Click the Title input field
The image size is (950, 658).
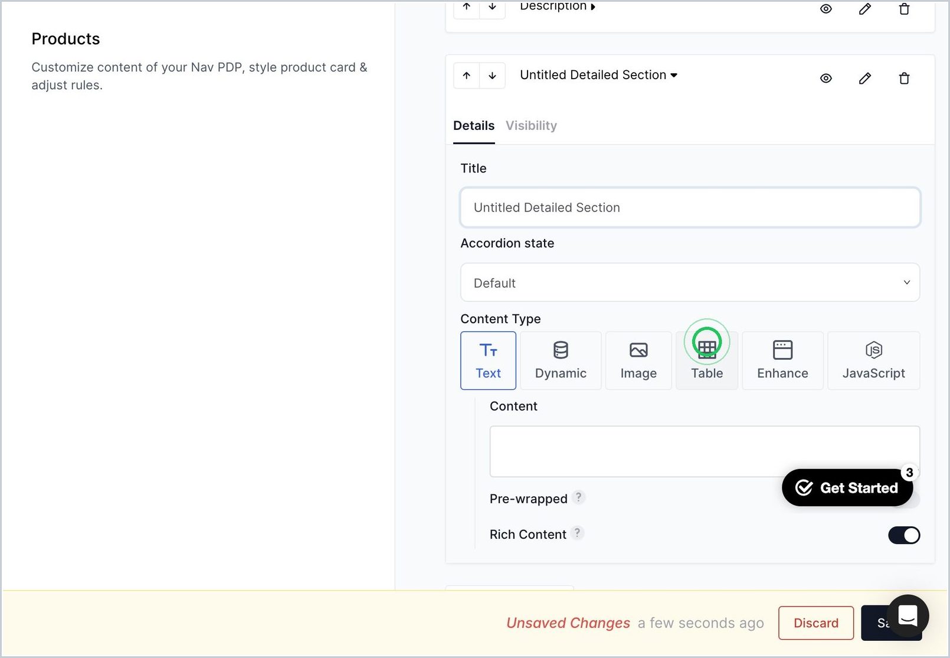690,207
